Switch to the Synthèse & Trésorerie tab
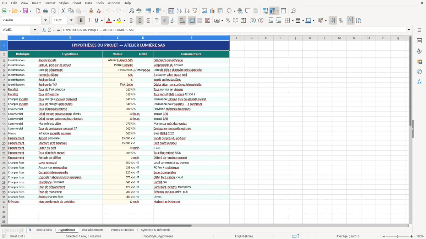The height and width of the screenshot is (239, 426). pos(155,230)
